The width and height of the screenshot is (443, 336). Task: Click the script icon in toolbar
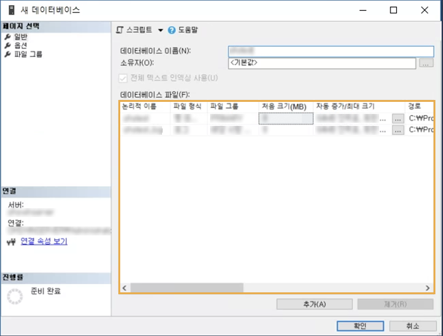point(120,30)
